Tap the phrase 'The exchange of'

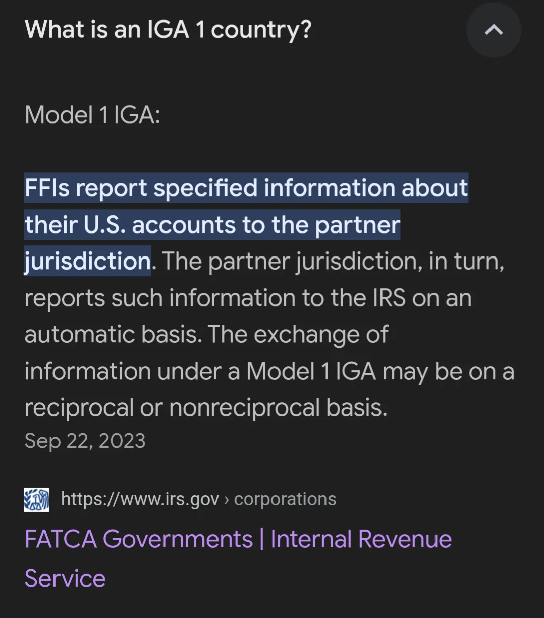(298, 334)
